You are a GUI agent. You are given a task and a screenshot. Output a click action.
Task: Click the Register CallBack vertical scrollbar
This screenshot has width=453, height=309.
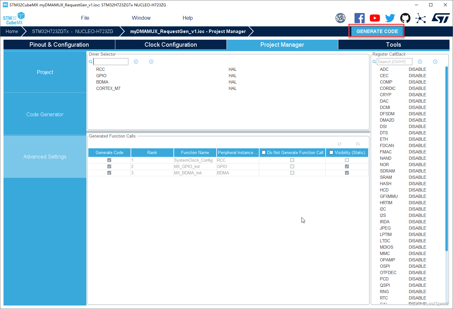click(x=447, y=159)
